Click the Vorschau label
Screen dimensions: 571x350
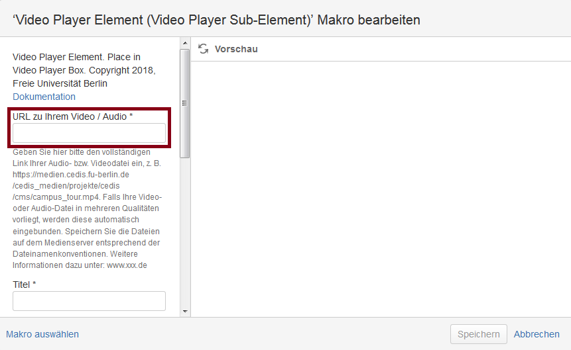pos(236,49)
